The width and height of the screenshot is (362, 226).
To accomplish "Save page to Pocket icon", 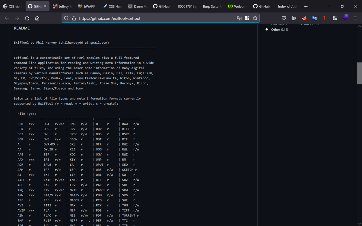I will (284, 18).
